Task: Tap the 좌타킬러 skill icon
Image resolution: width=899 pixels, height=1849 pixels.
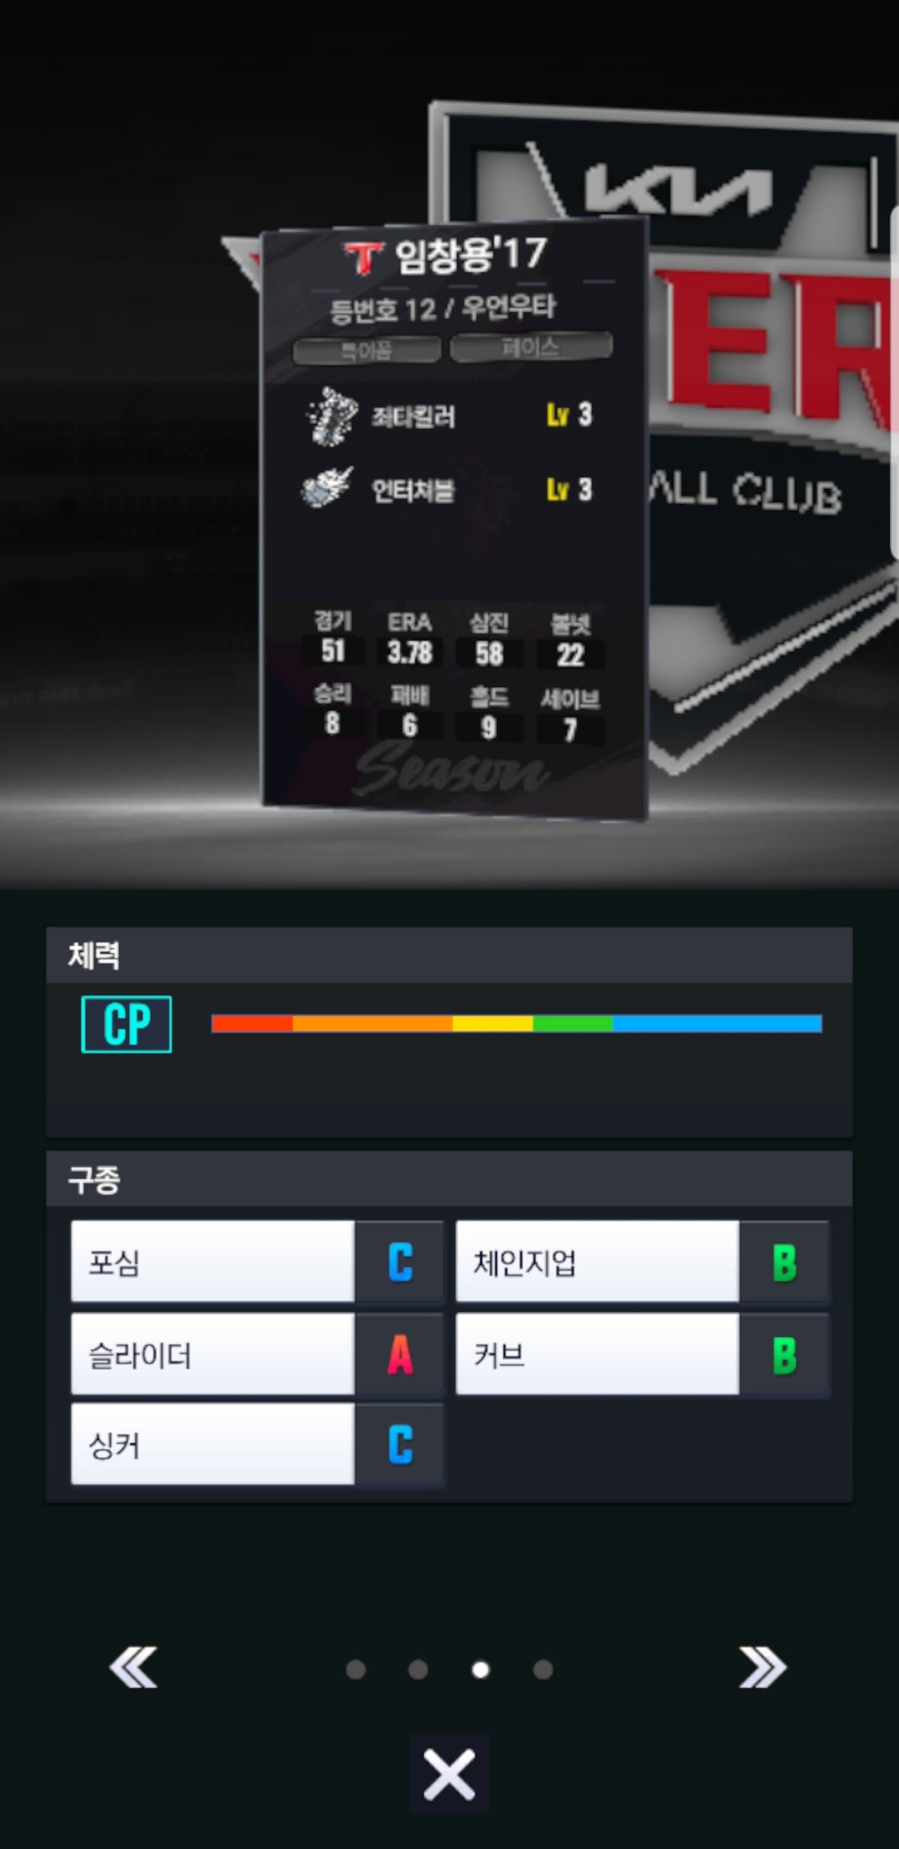Action: [x=332, y=416]
